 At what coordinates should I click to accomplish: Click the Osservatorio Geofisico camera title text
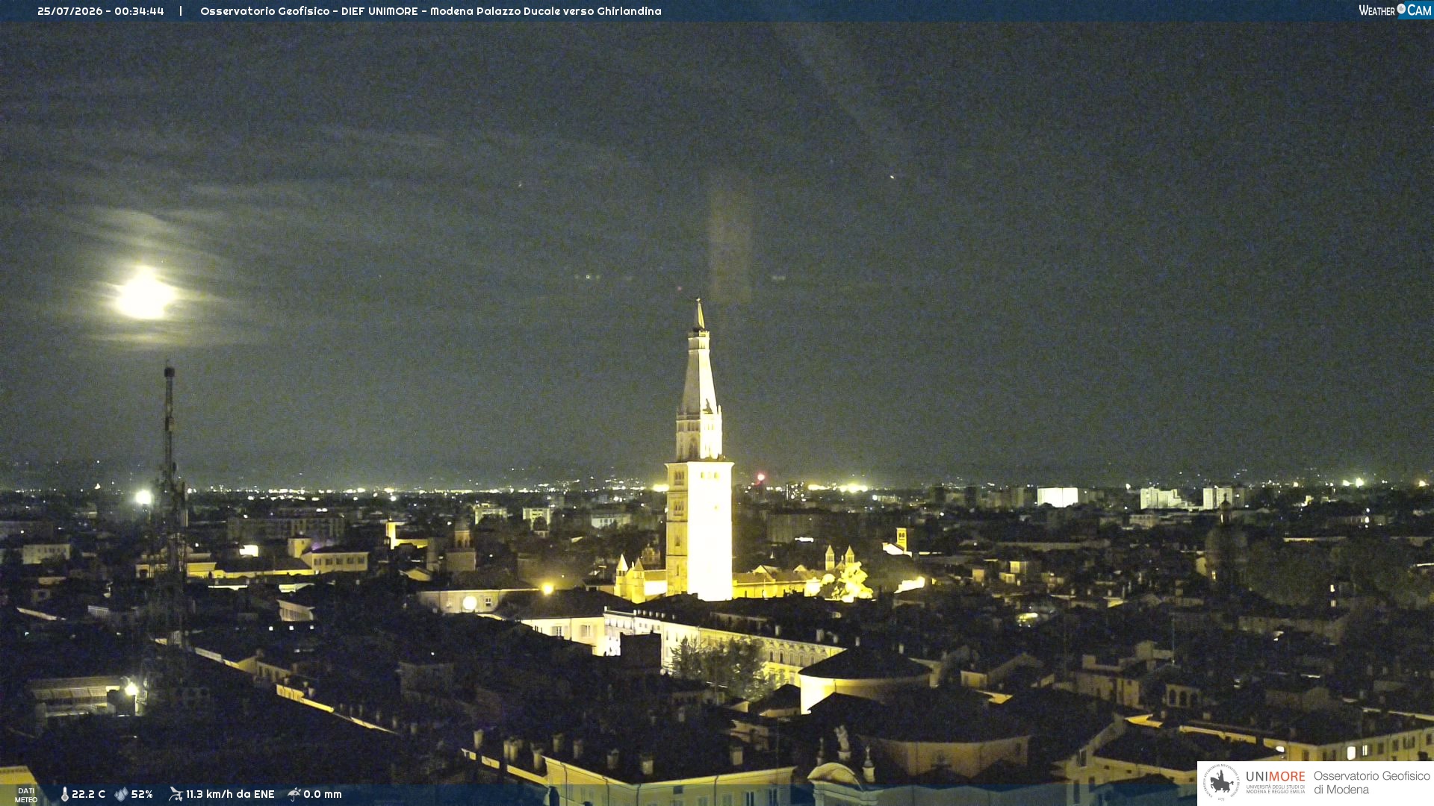(x=431, y=11)
